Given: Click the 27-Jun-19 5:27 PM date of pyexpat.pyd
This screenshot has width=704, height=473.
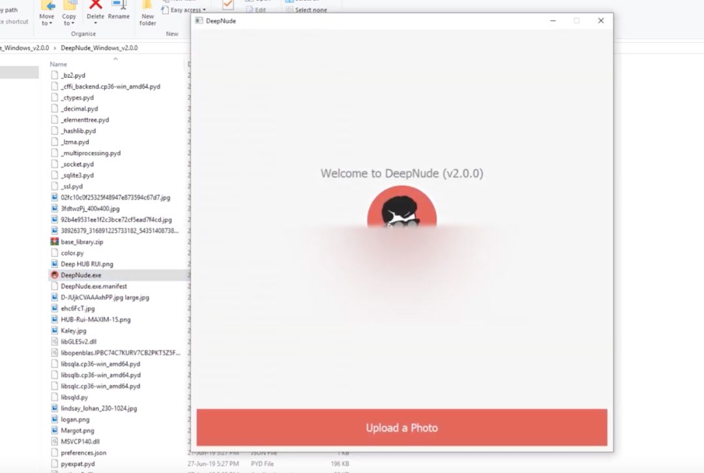Looking at the screenshot, I should 213,464.
